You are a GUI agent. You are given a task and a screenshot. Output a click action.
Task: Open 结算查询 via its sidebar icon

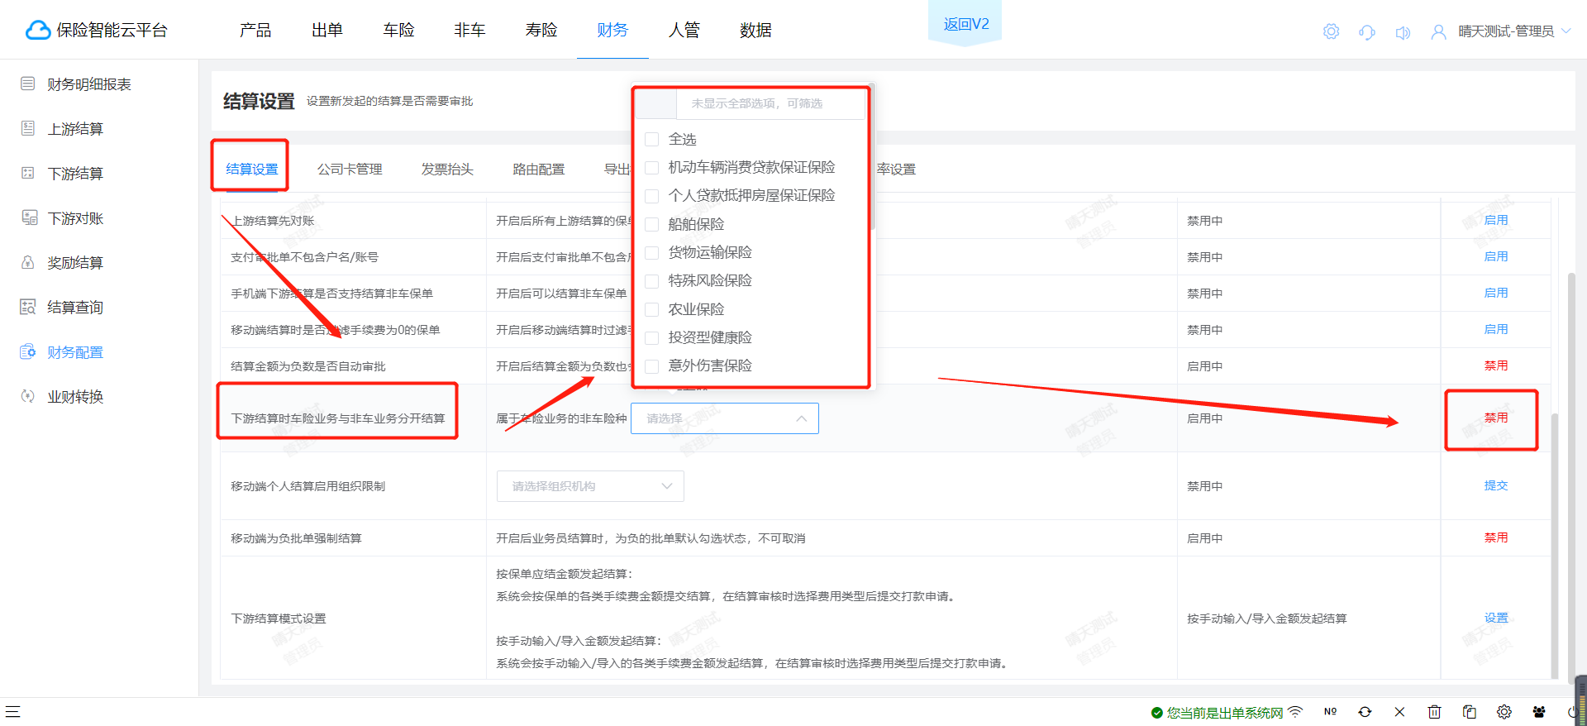coord(27,307)
